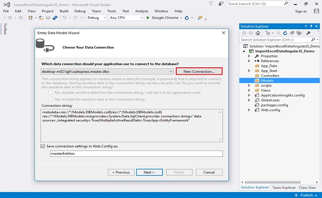Click the Open File folder icon in toolbar
Screen dimensions: 322x198
[x=41, y=18]
